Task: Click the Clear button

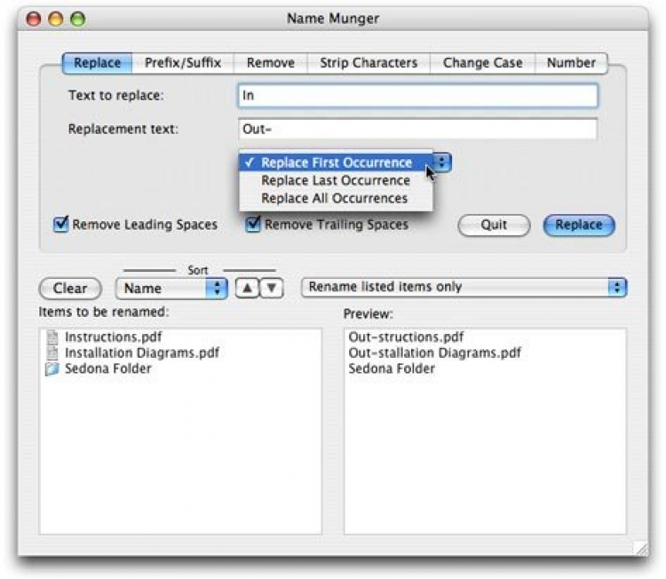Action: click(70, 289)
